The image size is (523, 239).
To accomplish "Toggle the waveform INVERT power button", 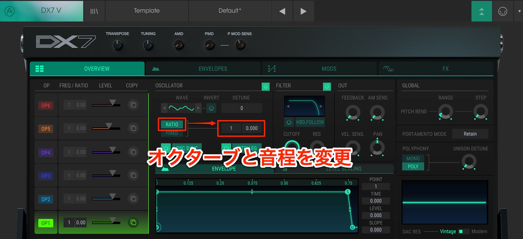I will coord(211,108).
